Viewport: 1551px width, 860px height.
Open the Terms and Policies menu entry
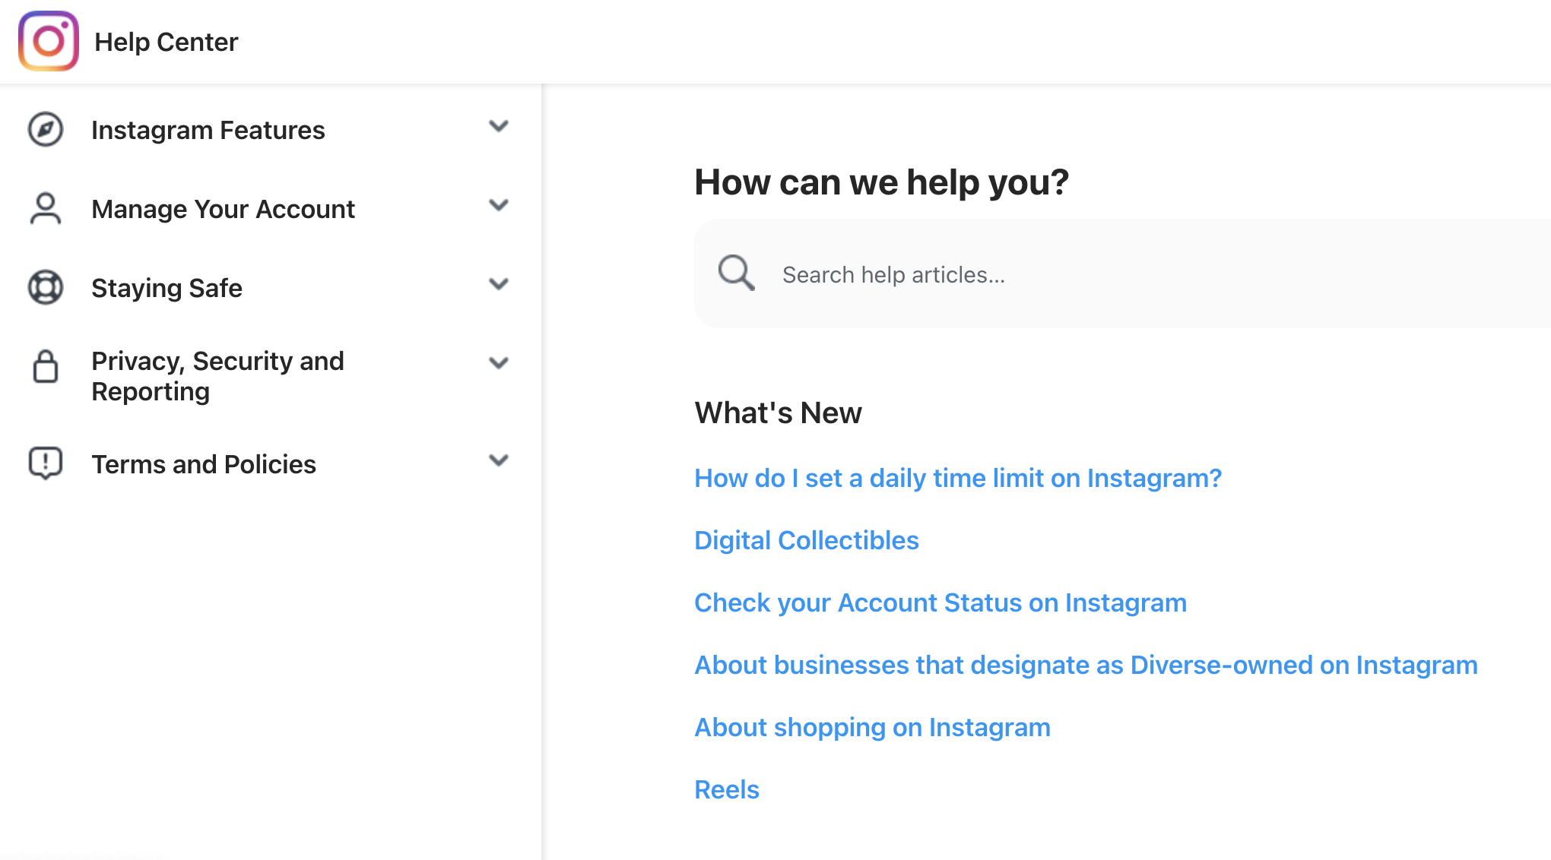pos(203,463)
